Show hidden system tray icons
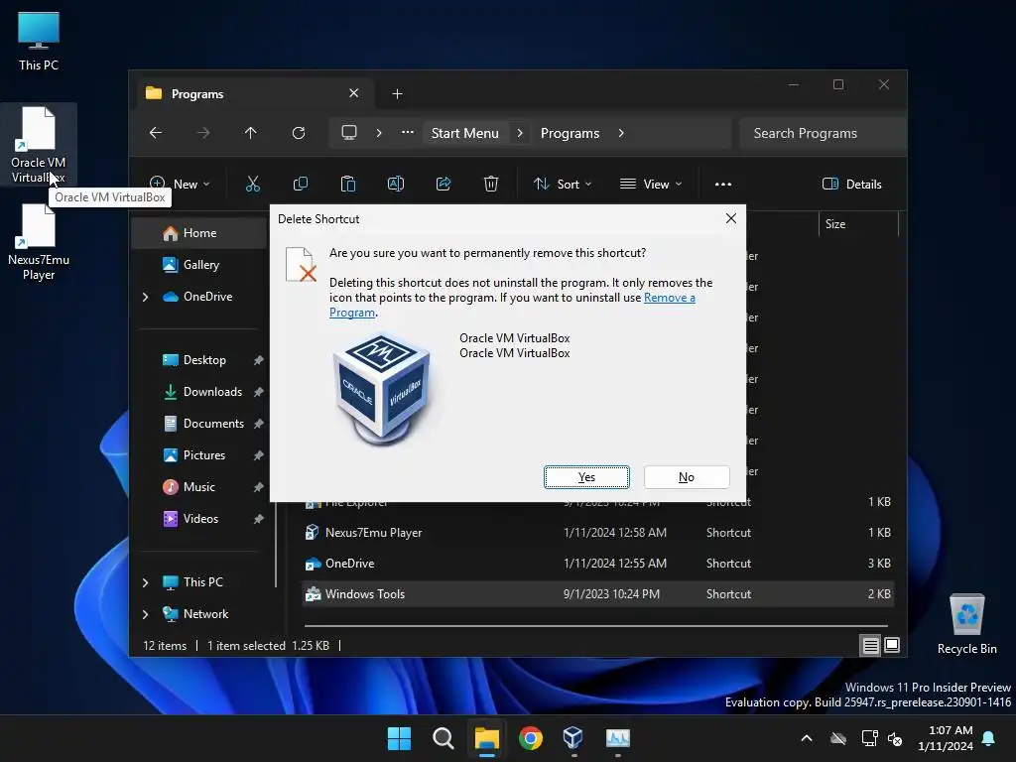1016x762 pixels. 807,738
